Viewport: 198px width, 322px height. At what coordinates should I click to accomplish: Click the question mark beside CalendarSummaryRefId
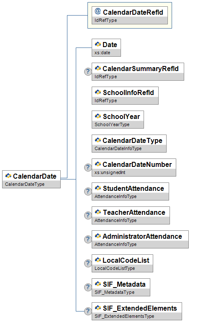88,71
